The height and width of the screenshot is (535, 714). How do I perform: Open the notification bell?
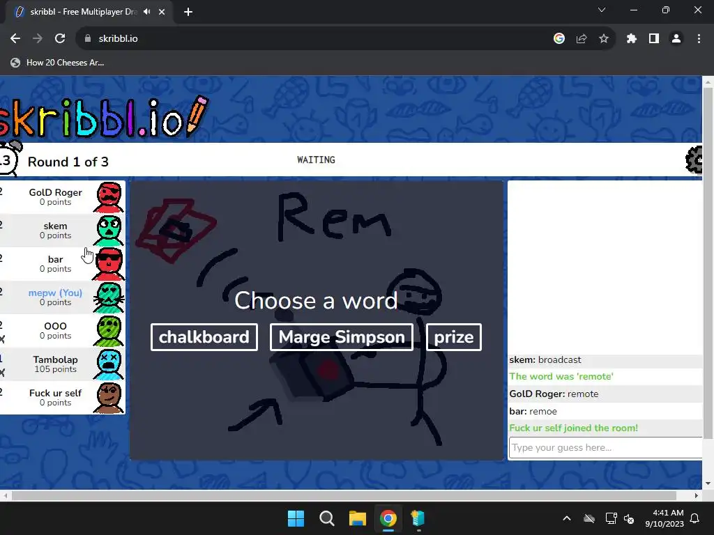click(x=695, y=518)
